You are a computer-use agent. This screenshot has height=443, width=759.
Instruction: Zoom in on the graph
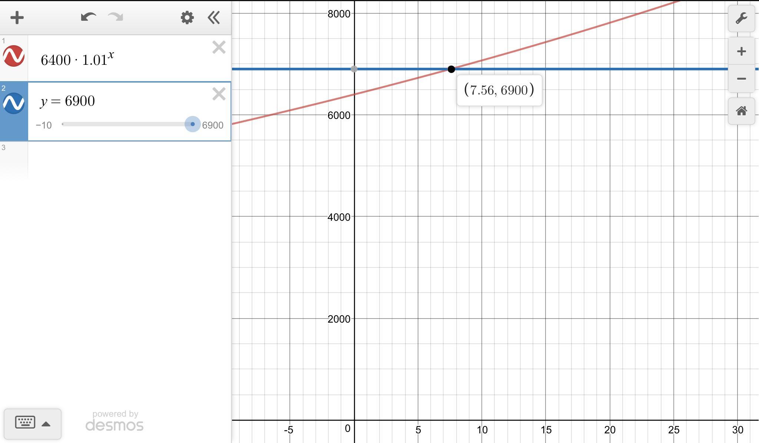(741, 51)
